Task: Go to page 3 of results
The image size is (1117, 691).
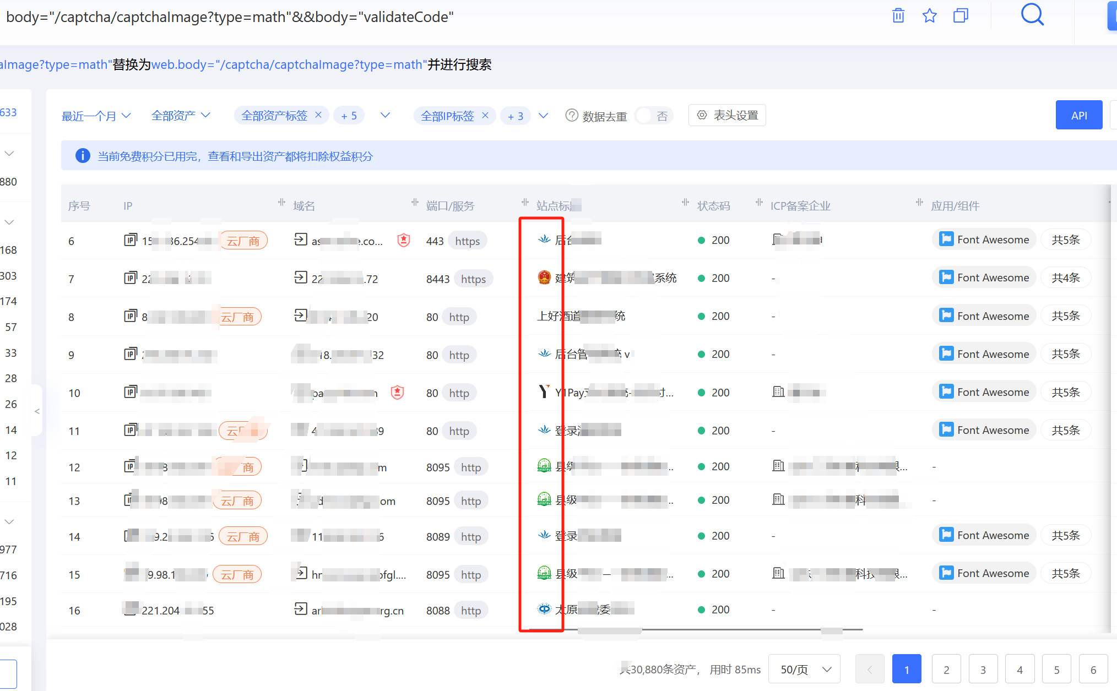Action: click(983, 669)
